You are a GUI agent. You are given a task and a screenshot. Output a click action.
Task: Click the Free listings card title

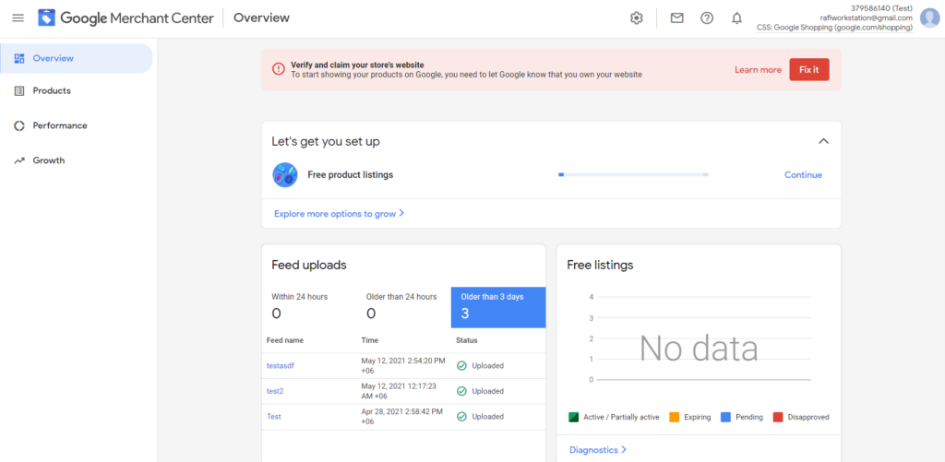600,265
